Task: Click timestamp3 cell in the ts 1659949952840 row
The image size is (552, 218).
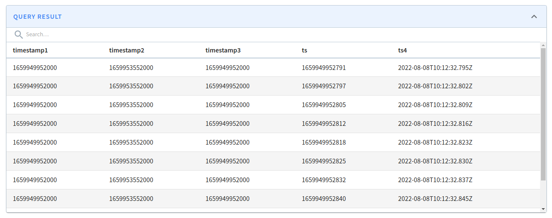Action: point(227,199)
